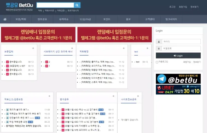207x133 pixels.
Task: Click 정보찾기 link under the Login button
Action: 197,62
